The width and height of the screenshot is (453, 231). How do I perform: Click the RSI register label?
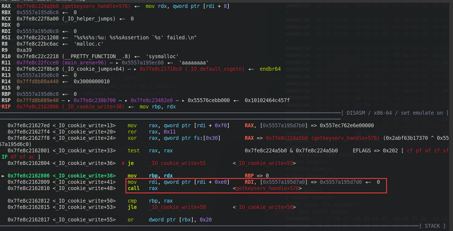pyautogui.click(x=6, y=37)
